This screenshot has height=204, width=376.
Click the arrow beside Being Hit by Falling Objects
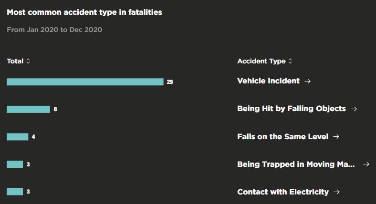click(354, 109)
